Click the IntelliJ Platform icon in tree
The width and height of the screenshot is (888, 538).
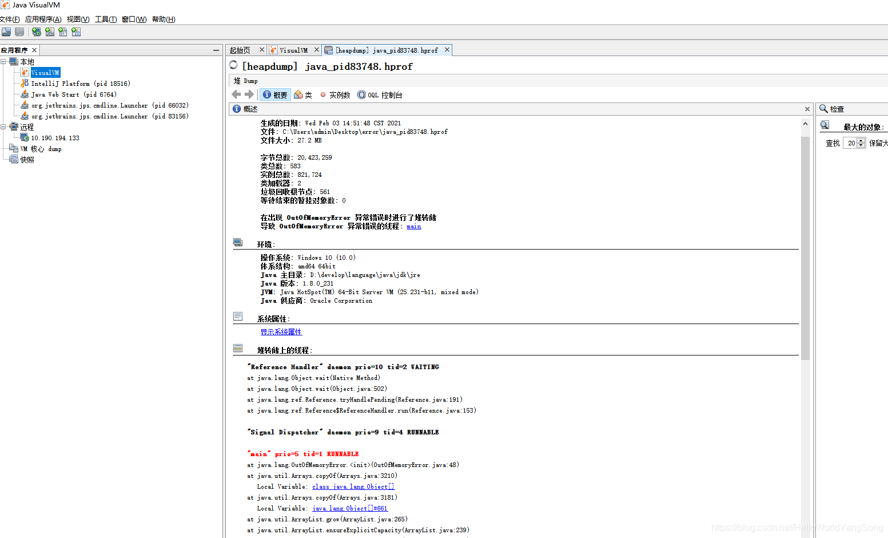[25, 83]
